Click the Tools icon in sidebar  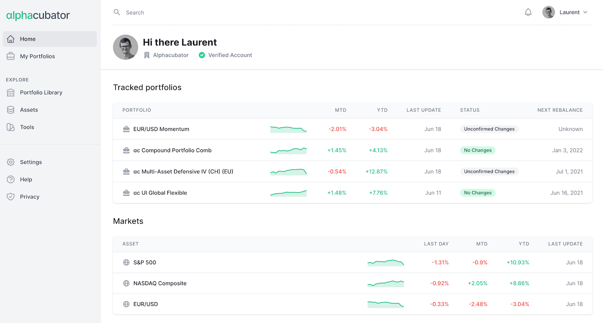[10, 127]
